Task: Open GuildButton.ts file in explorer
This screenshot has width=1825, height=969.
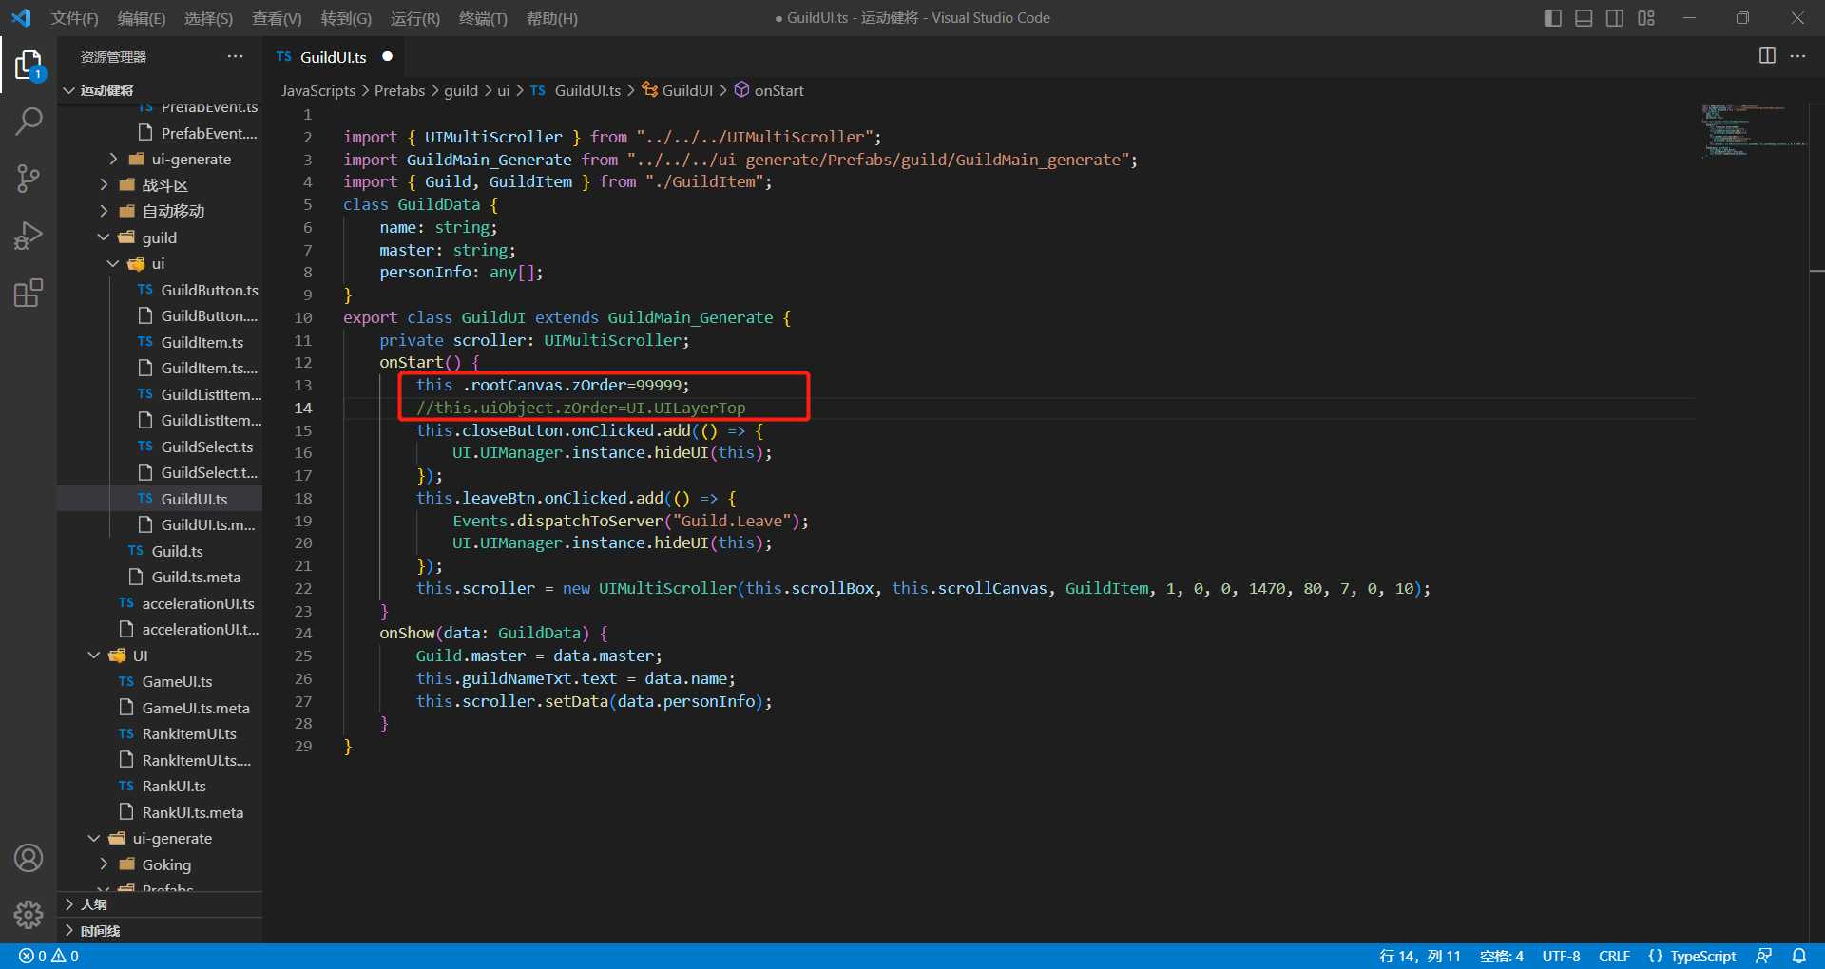Action: coord(160,290)
